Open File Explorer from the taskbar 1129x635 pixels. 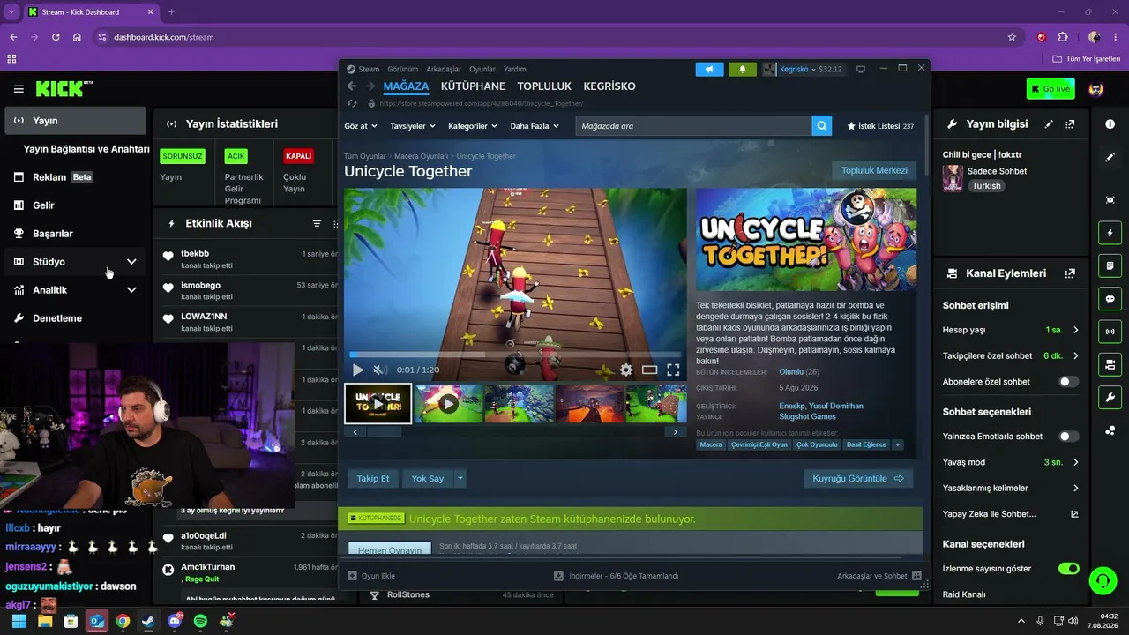[45, 621]
